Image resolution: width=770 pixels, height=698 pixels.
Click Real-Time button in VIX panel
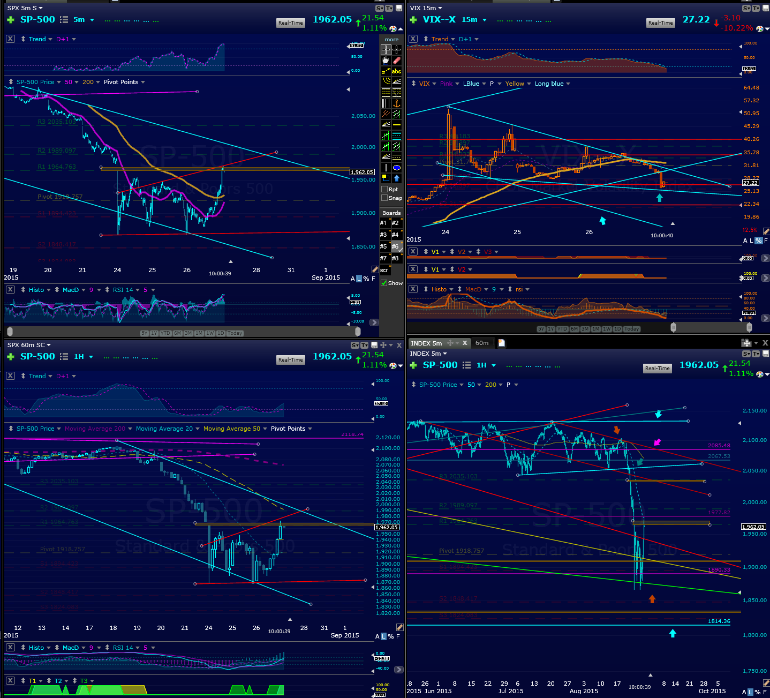tap(660, 22)
